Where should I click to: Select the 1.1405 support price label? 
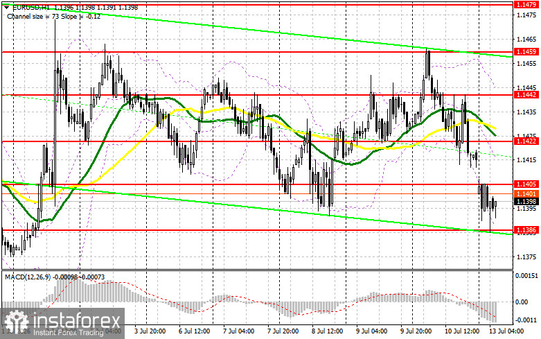coord(526,184)
